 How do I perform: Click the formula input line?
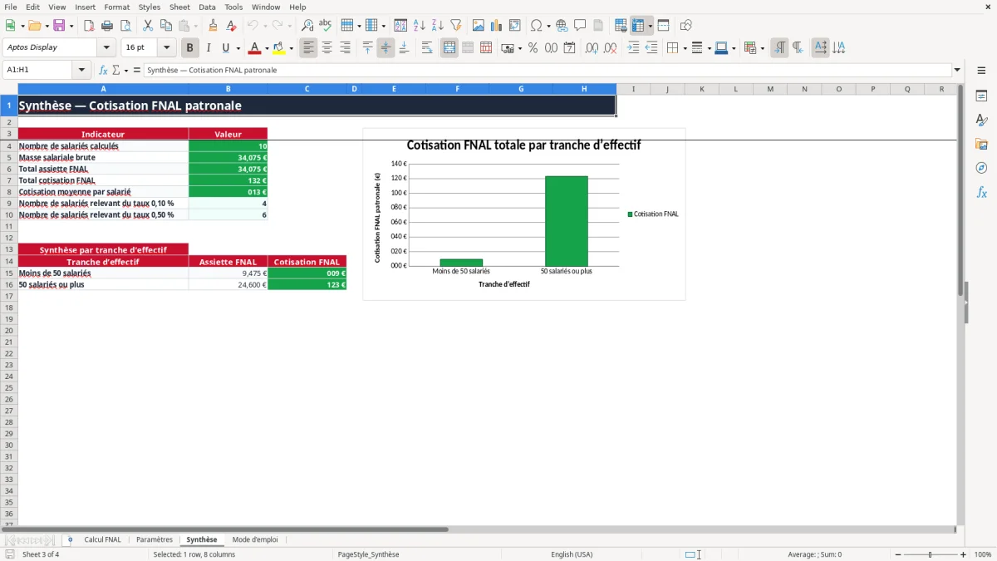[x=548, y=70]
